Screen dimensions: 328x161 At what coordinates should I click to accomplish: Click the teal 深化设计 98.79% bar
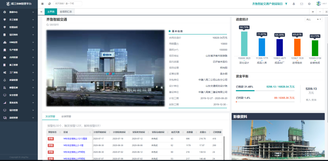(244, 44)
